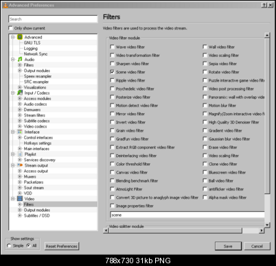
Task: Uncheck the Scene video filter checkbox
Action: coord(112,72)
